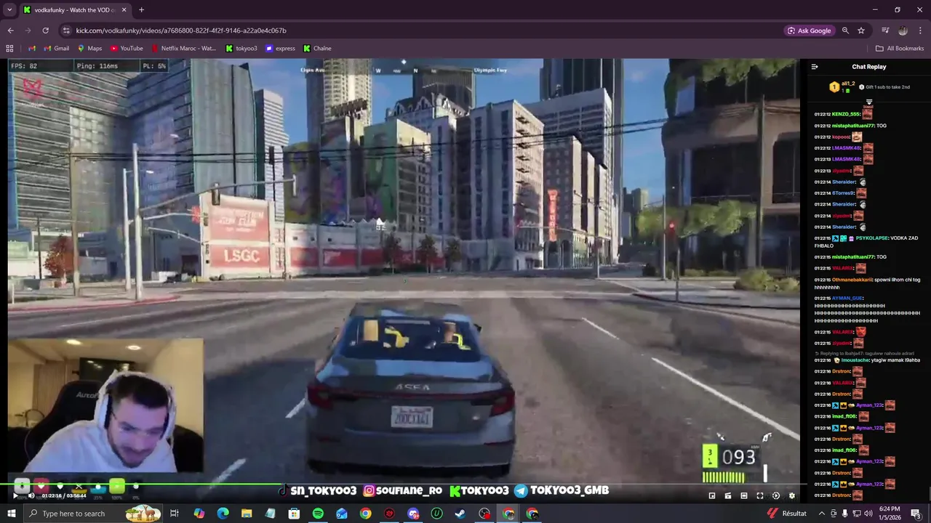This screenshot has height=523, width=931.
Task: Open tab search dropdown arrow
Action: (x=10, y=10)
